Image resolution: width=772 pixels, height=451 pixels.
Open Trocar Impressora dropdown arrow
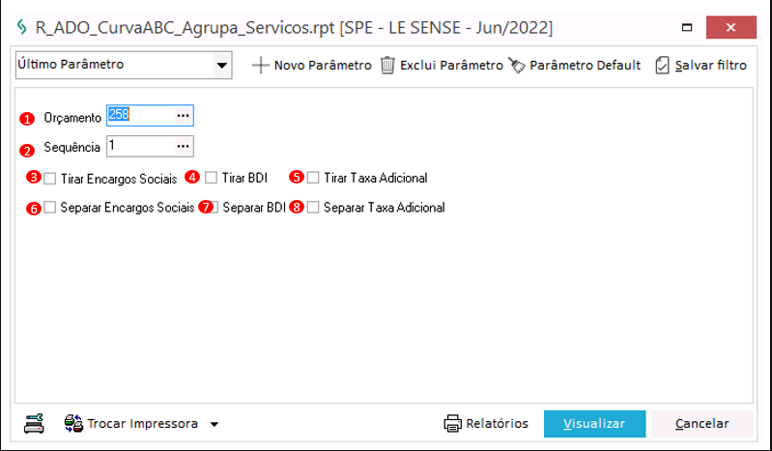(214, 424)
